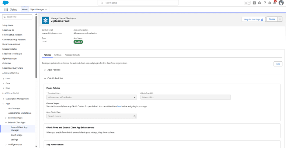
Task: Open OAuth Usage in sidebar
Action: pyautogui.click(x=16, y=135)
